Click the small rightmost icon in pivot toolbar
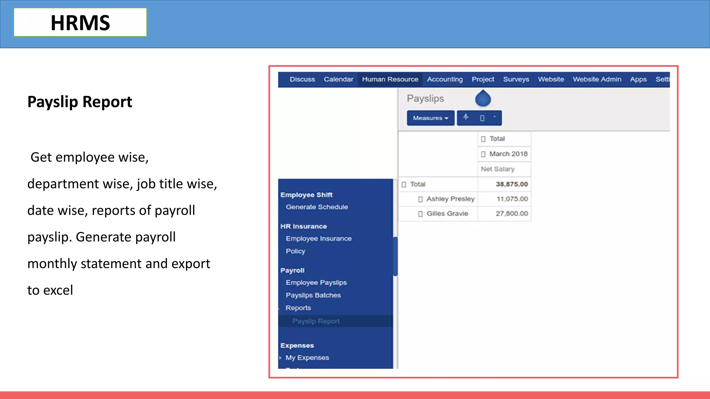710x399 pixels. tap(495, 117)
